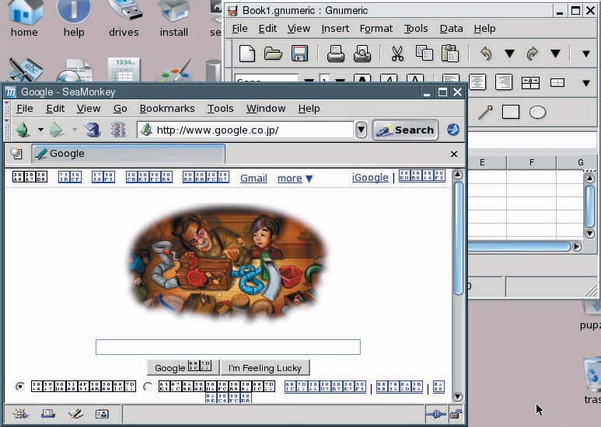
Task: Click the Search button in SeaMonkey
Action: click(x=405, y=130)
